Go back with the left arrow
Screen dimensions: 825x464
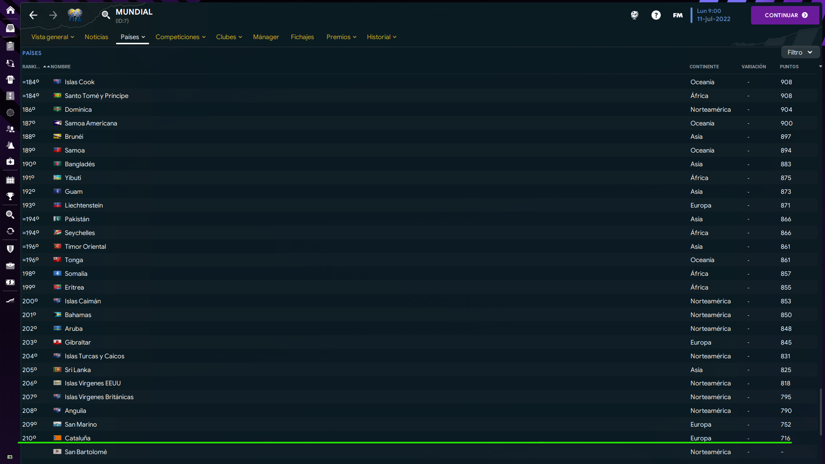pos(33,15)
